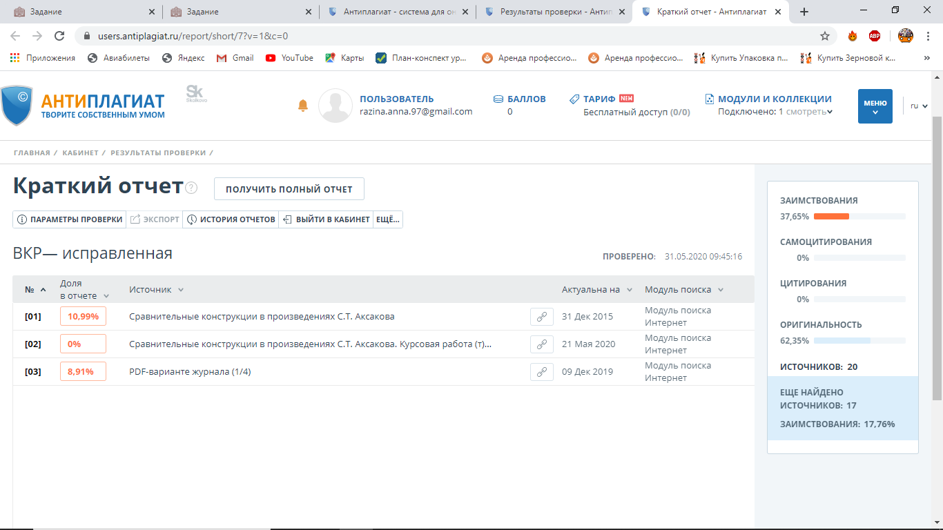Open the ЕЩЁ... toolbar menu
Viewport: 943px width, 530px height.
click(387, 219)
